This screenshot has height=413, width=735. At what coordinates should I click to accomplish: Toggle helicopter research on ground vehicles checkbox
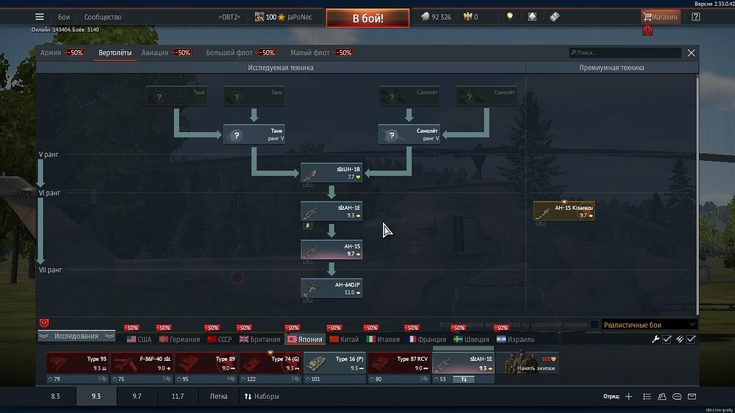tap(595, 324)
